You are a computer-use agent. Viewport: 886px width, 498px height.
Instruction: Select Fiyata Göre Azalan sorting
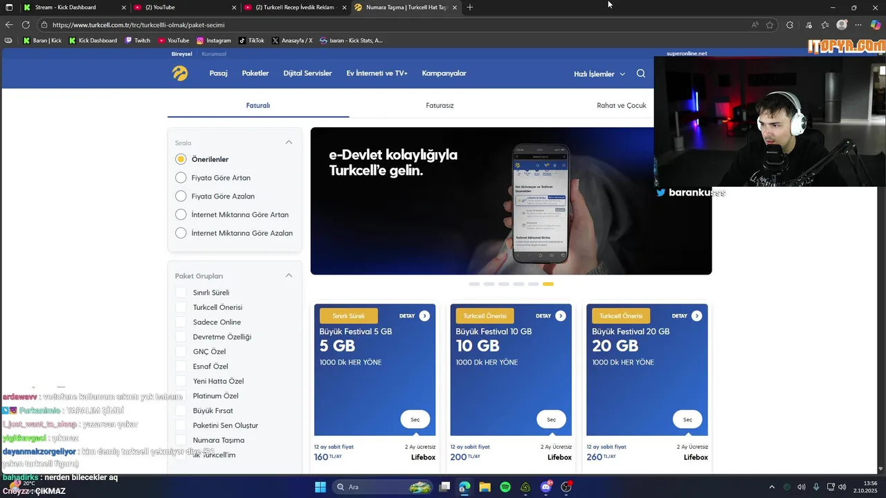click(181, 196)
